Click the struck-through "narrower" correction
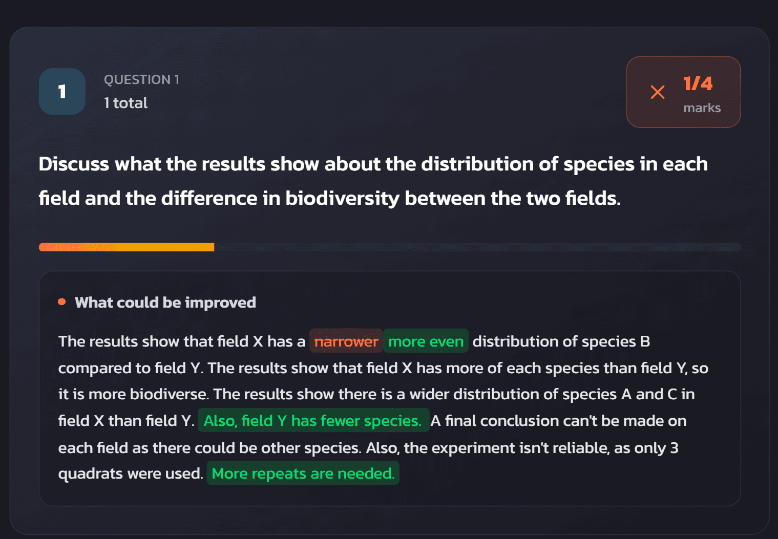Screen dimensions: 778x539 pyautogui.click(x=346, y=341)
